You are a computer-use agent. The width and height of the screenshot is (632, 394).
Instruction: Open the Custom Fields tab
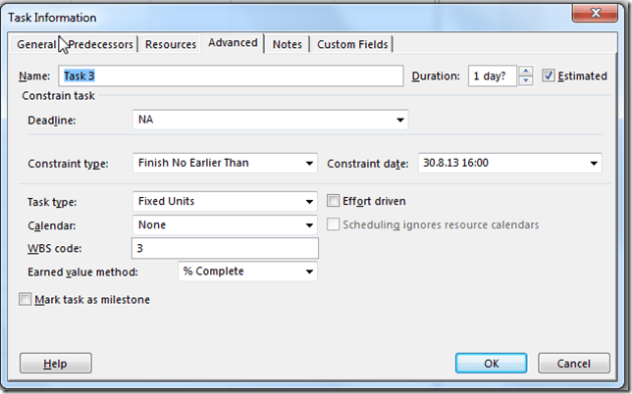click(x=352, y=44)
